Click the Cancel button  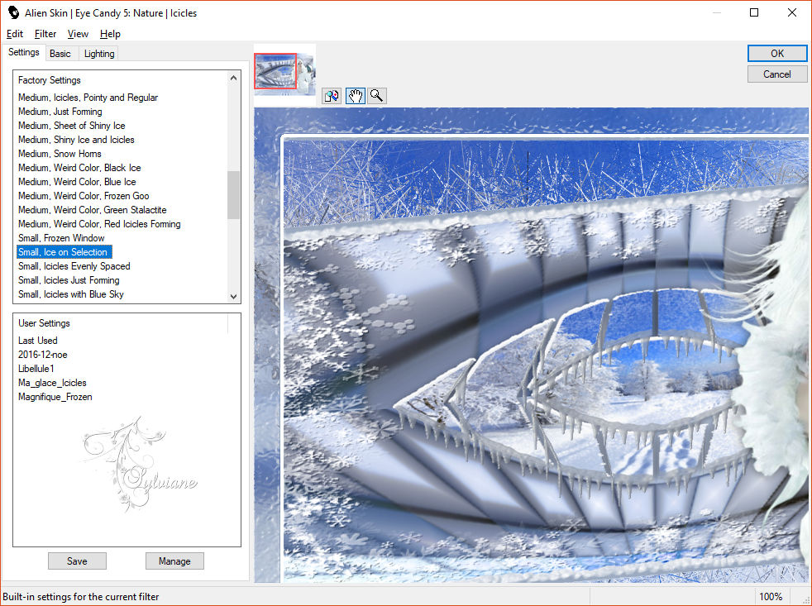[x=776, y=74]
